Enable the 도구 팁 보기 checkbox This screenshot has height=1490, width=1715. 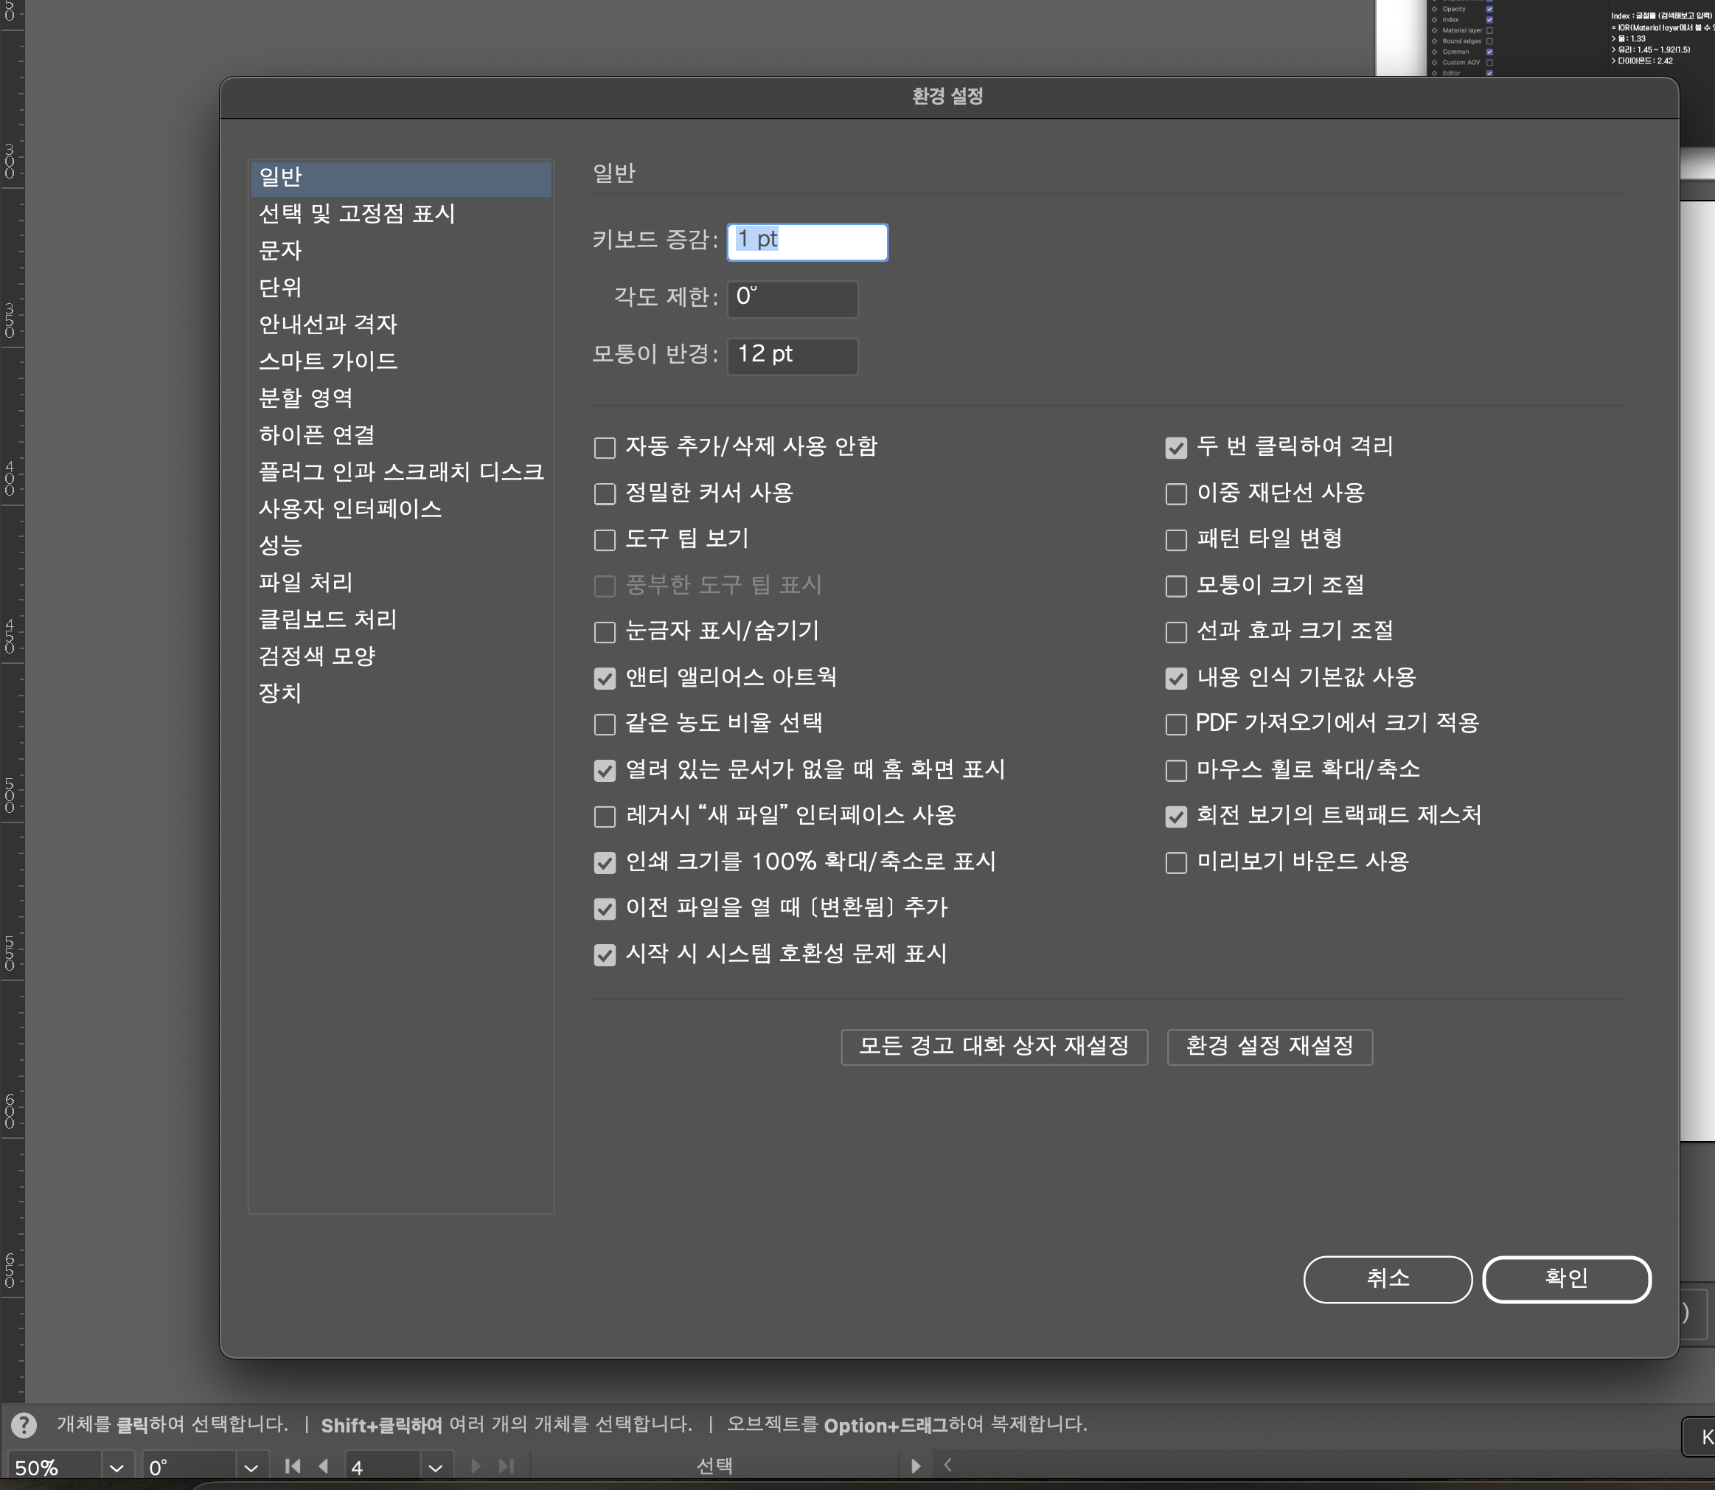604,540
